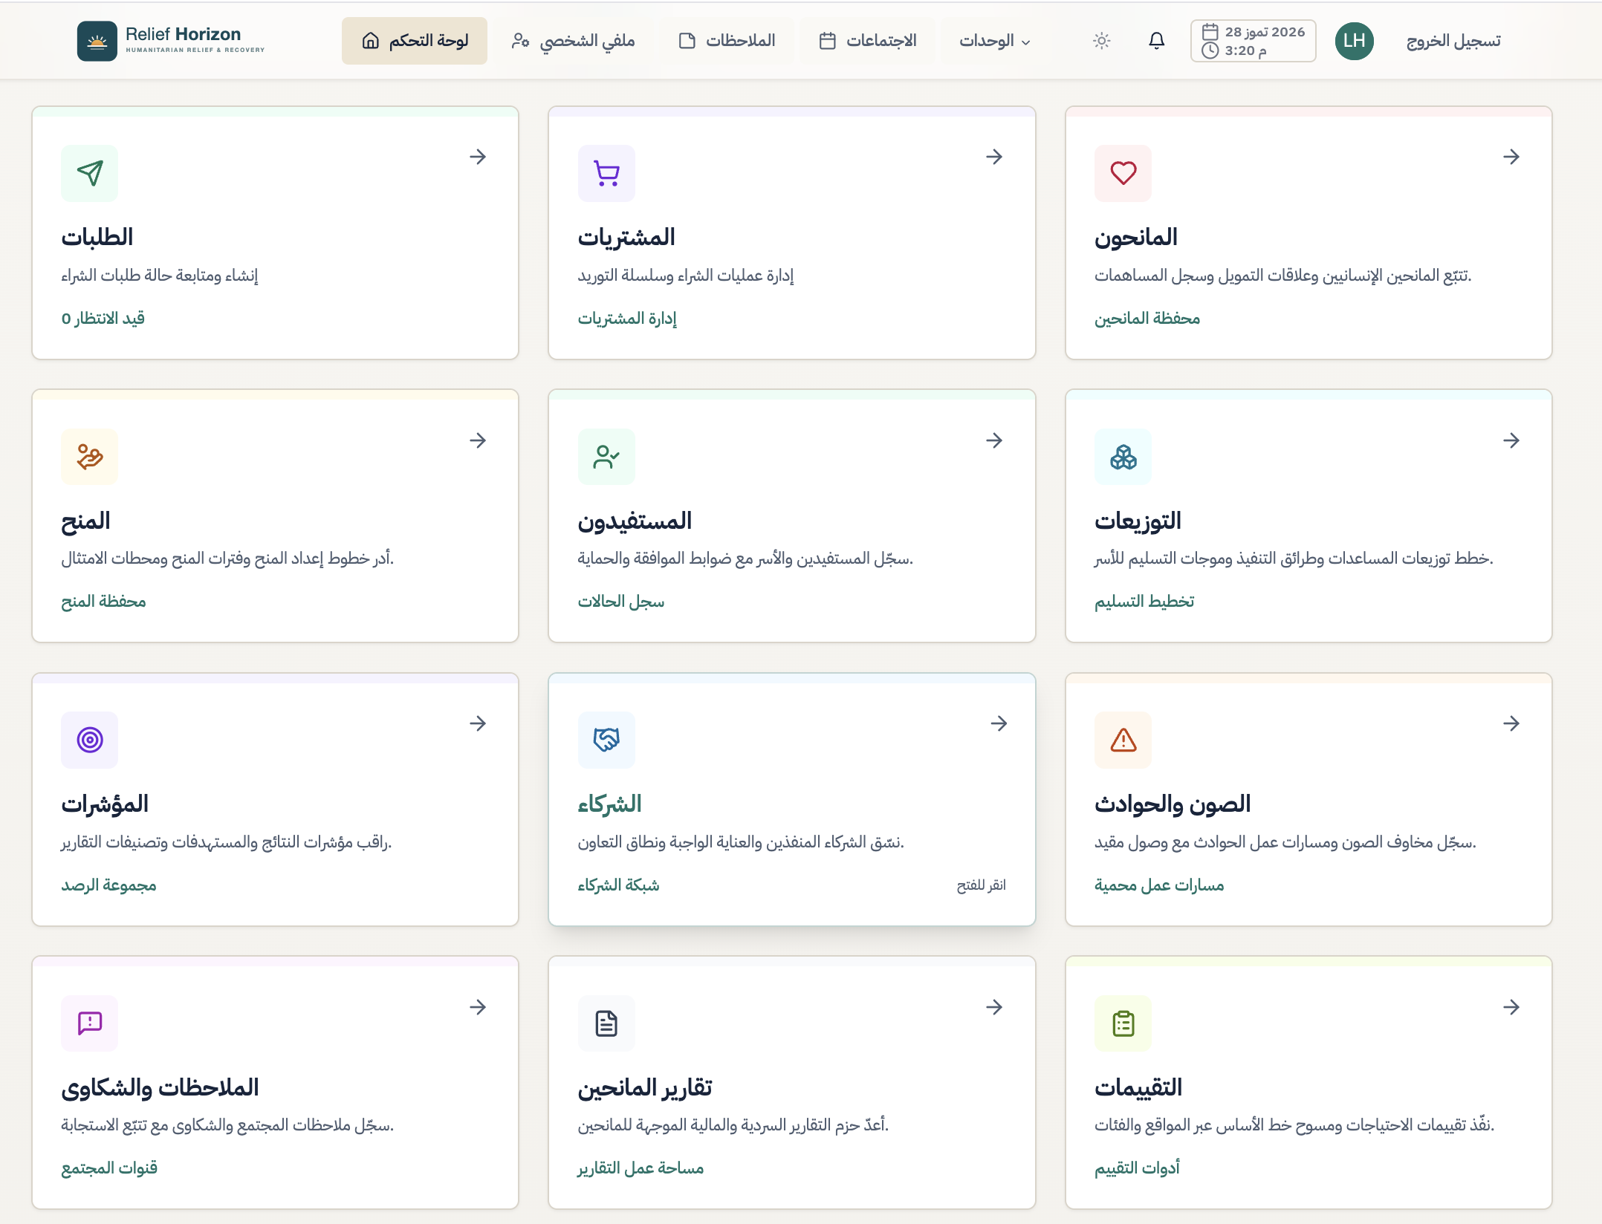Click the الصون والحوادث card title

(x=1173, y=804)
